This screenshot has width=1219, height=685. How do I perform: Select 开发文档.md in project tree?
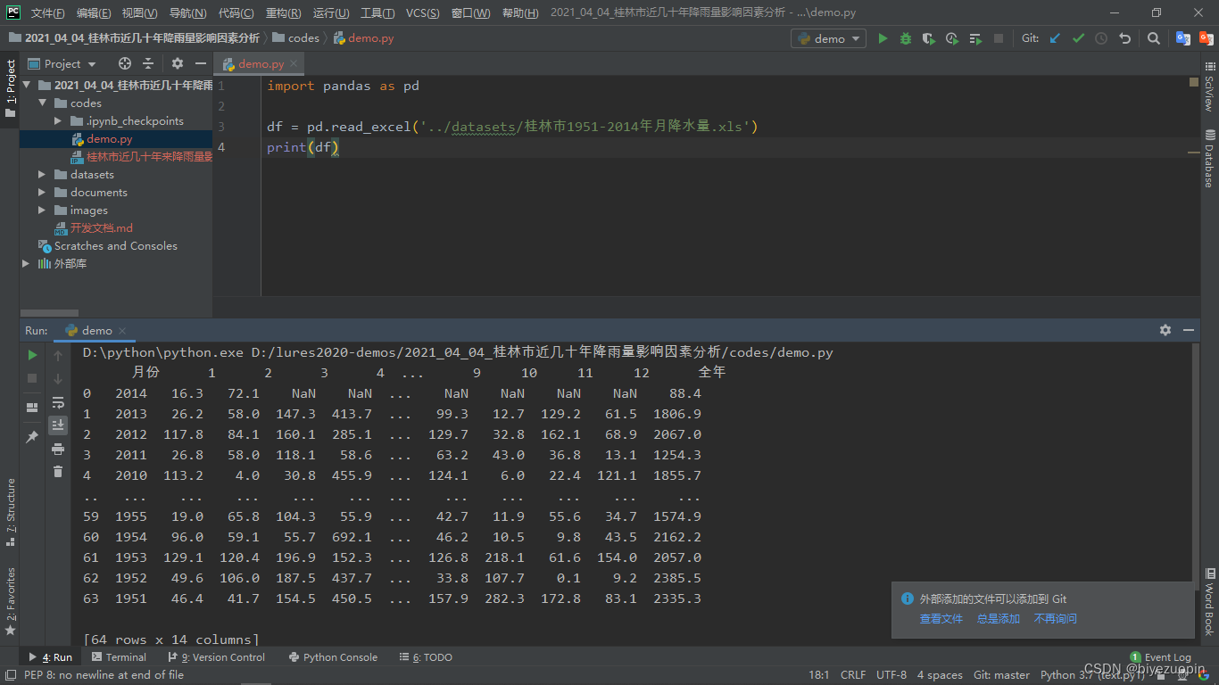pyautogui.click(x=102, y=228)
